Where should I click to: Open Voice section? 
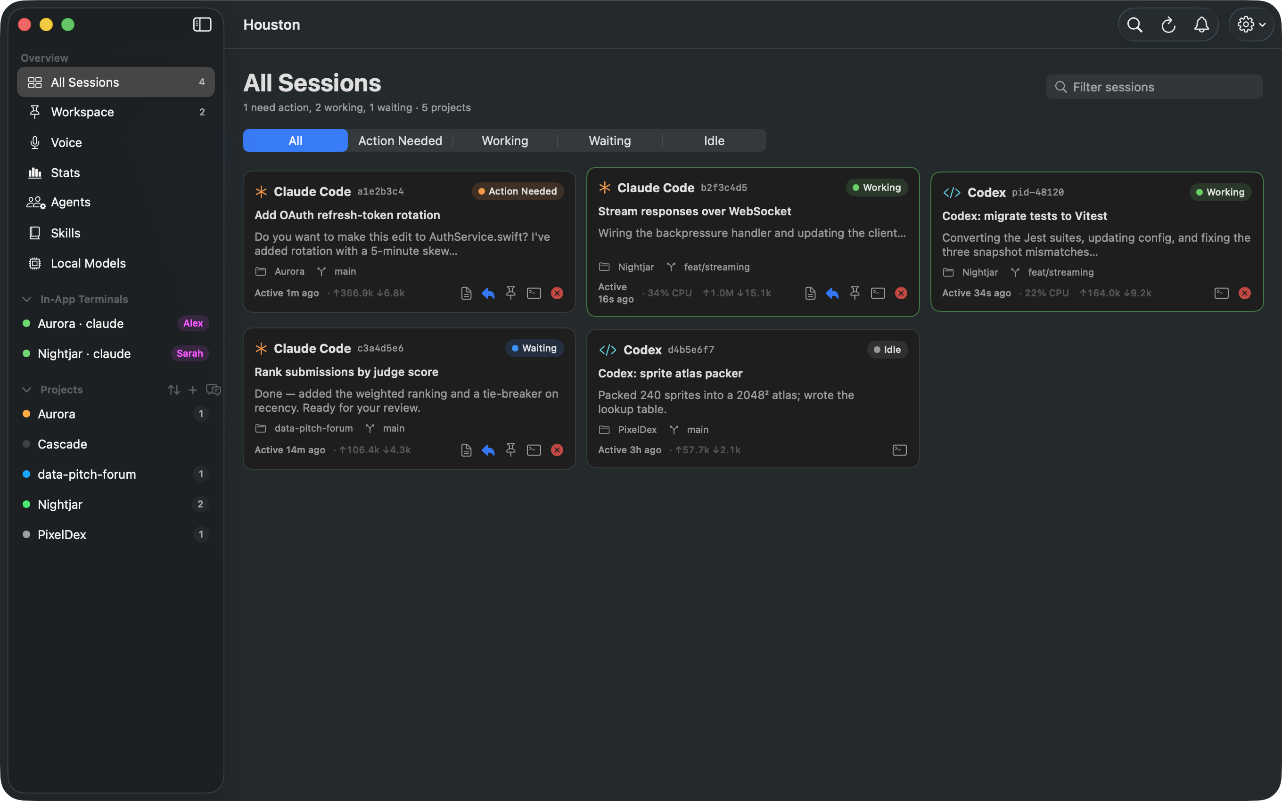click(x=115, y=142)
